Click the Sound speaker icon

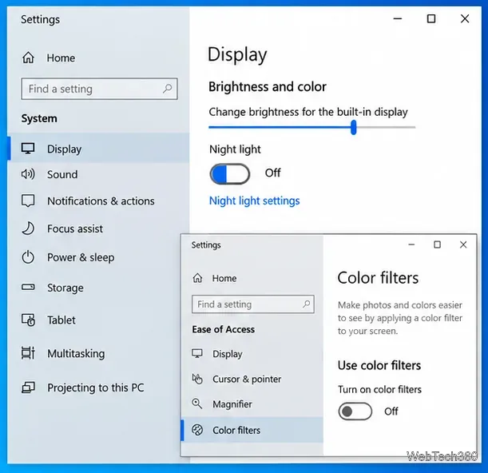[28, 174]
